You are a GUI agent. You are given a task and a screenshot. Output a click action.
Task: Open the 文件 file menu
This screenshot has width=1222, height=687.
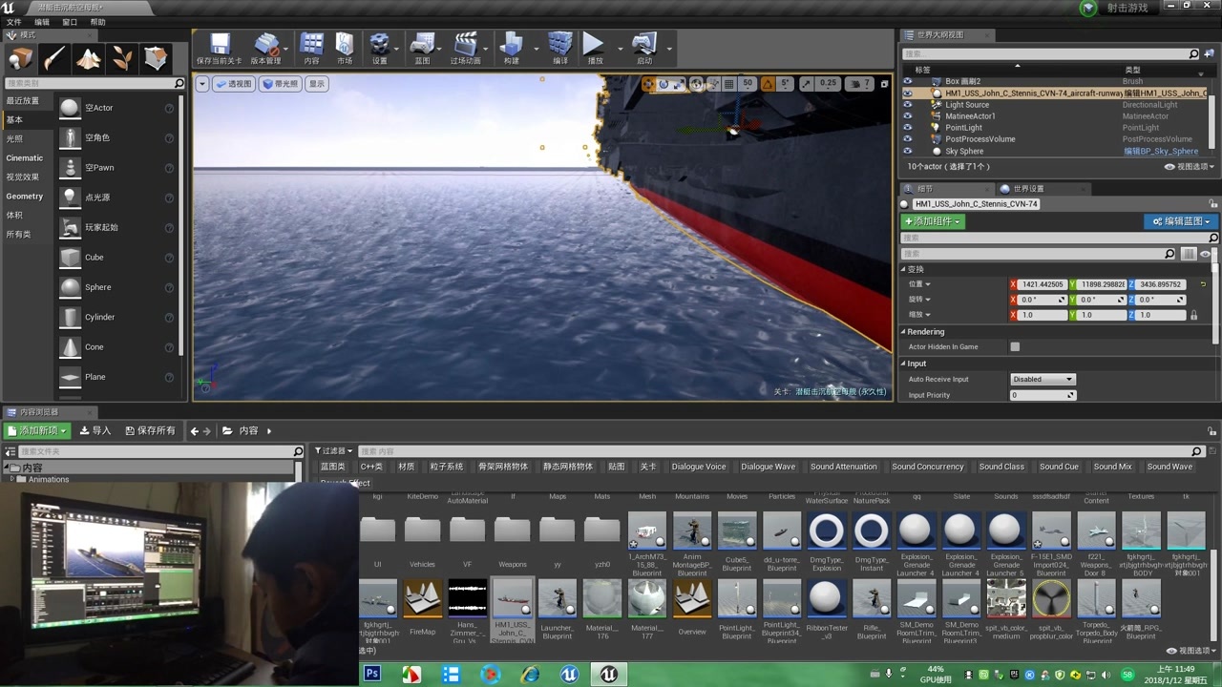(13, 22)
